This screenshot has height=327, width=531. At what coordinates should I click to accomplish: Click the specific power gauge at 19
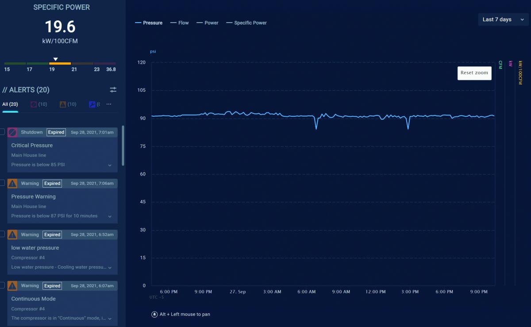click(60, 64)
